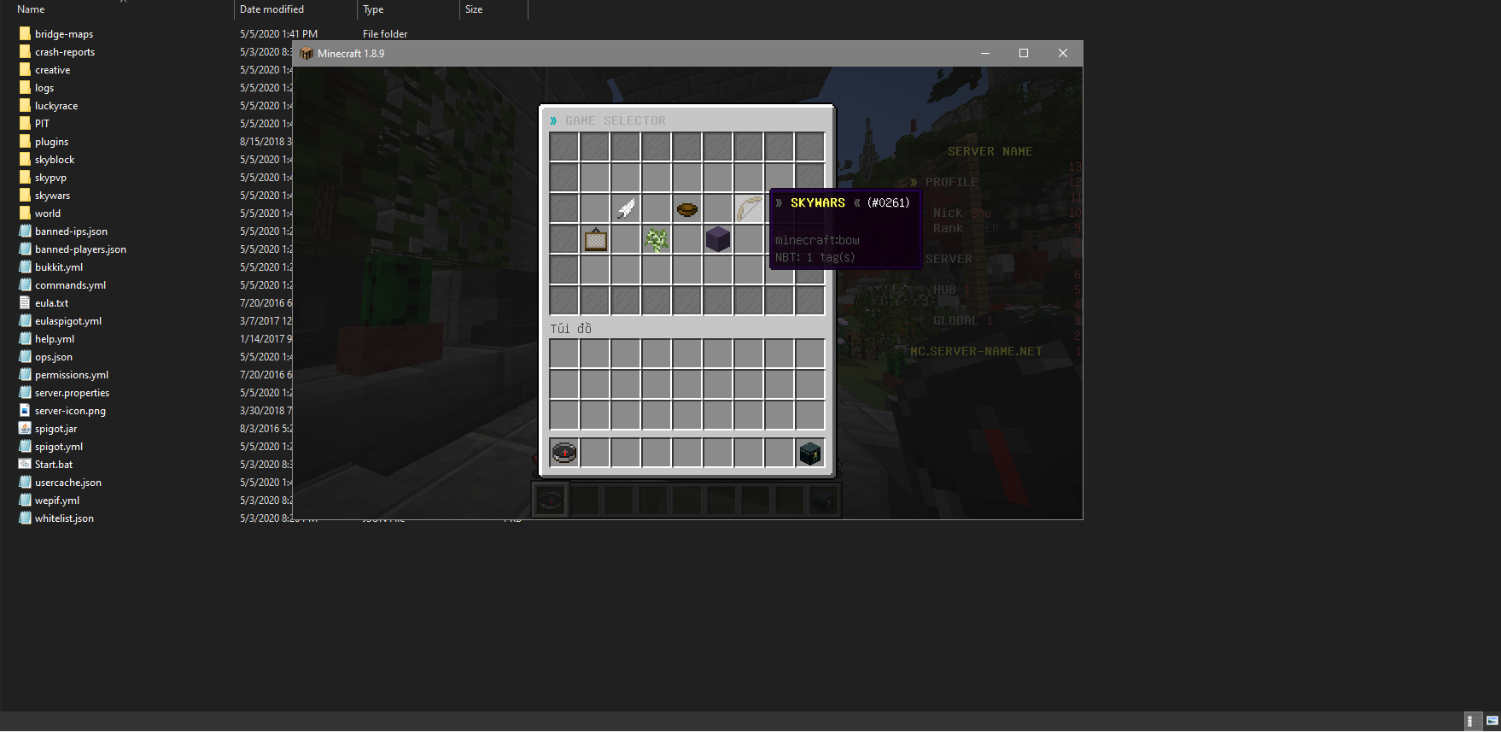Select the skywars folder name
The width and height of the screenshot is (1501, 732).
(52, 196)
